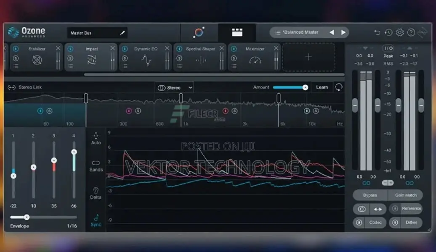Select the Stabilizer module icon
Image resolution: width=436 pixels, height=252 pixels.
37,60
